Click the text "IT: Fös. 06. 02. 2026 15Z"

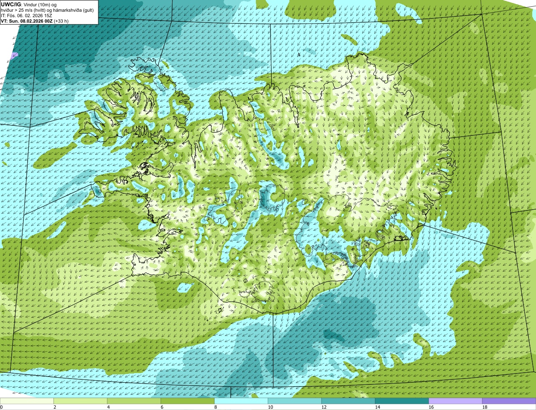pyautogui.click(x=26, y=16)
